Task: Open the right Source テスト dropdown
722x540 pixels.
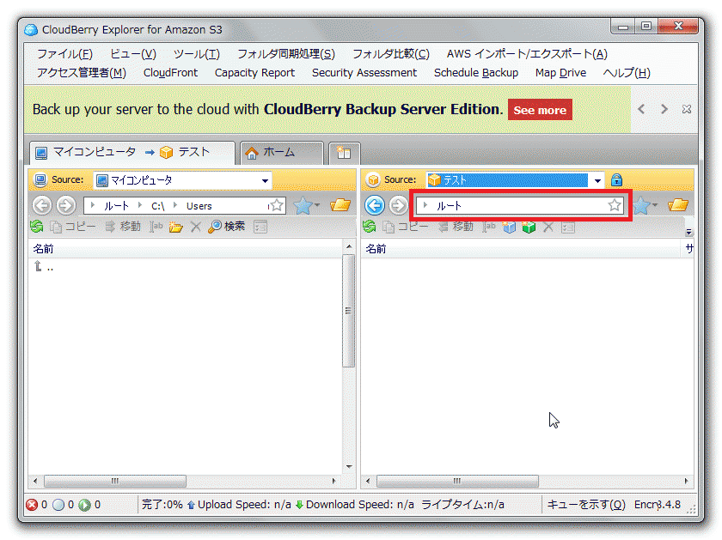Action: pyautogui.click(x=597, y=180)
